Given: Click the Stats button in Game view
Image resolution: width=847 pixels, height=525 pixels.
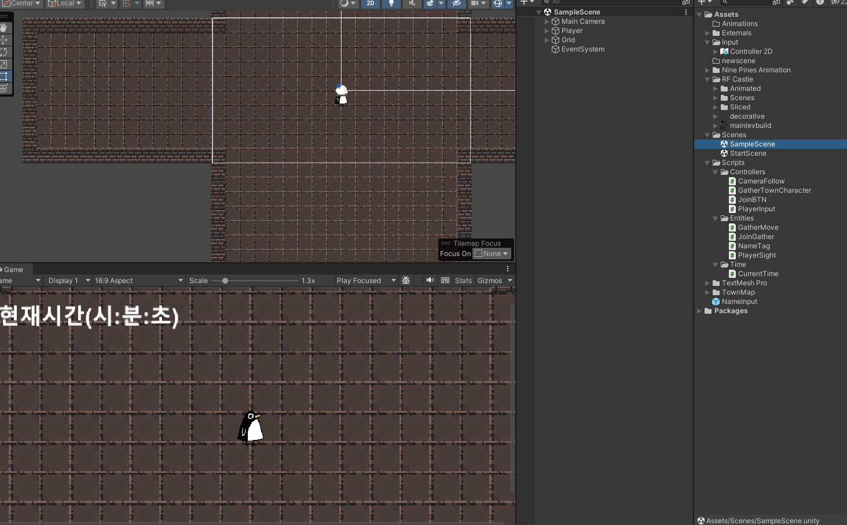Looking at the screenshot, I should 463,281.
